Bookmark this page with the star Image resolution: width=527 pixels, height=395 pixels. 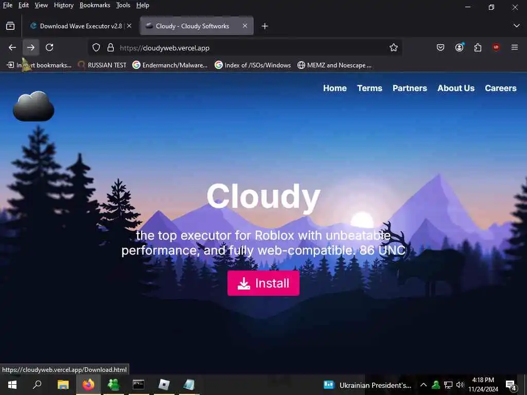pos(394,48)
